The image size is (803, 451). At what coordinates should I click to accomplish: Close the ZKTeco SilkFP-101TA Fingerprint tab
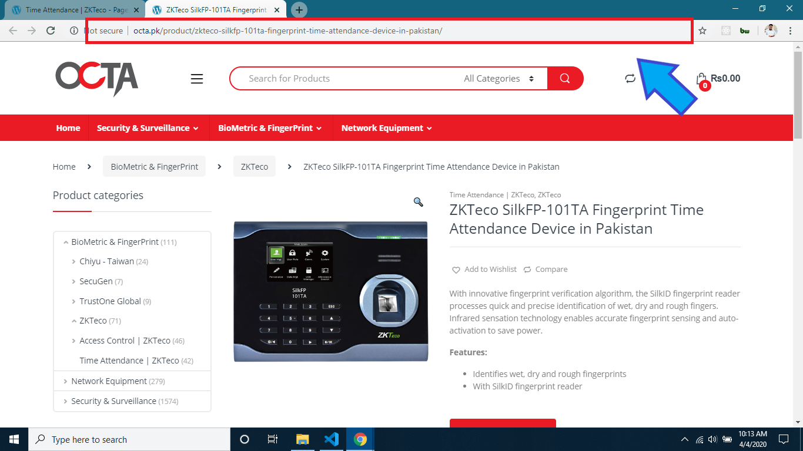point(277,10)
